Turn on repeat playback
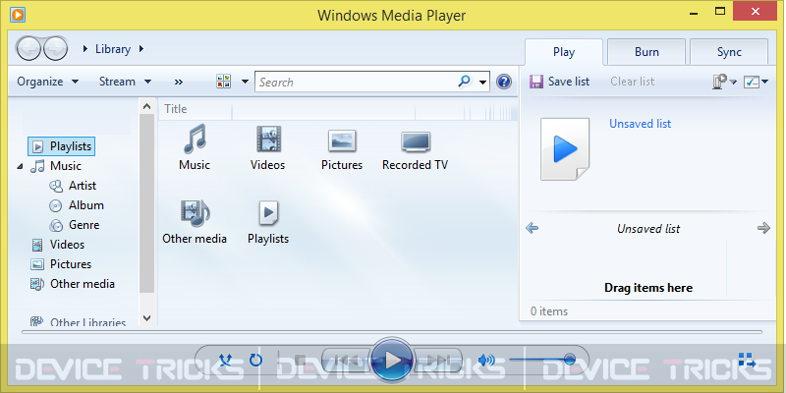 click(x=255, y=360)
